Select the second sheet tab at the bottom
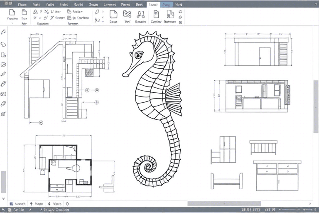The height and width of the screenshot is (213, 319). point(37,204)
